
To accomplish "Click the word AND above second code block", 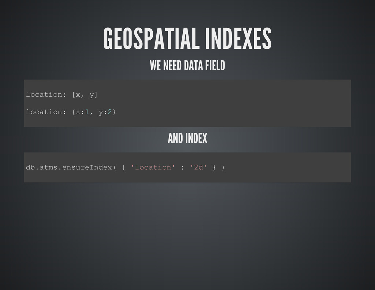I will pyautogui.click(x=175, y=138).
